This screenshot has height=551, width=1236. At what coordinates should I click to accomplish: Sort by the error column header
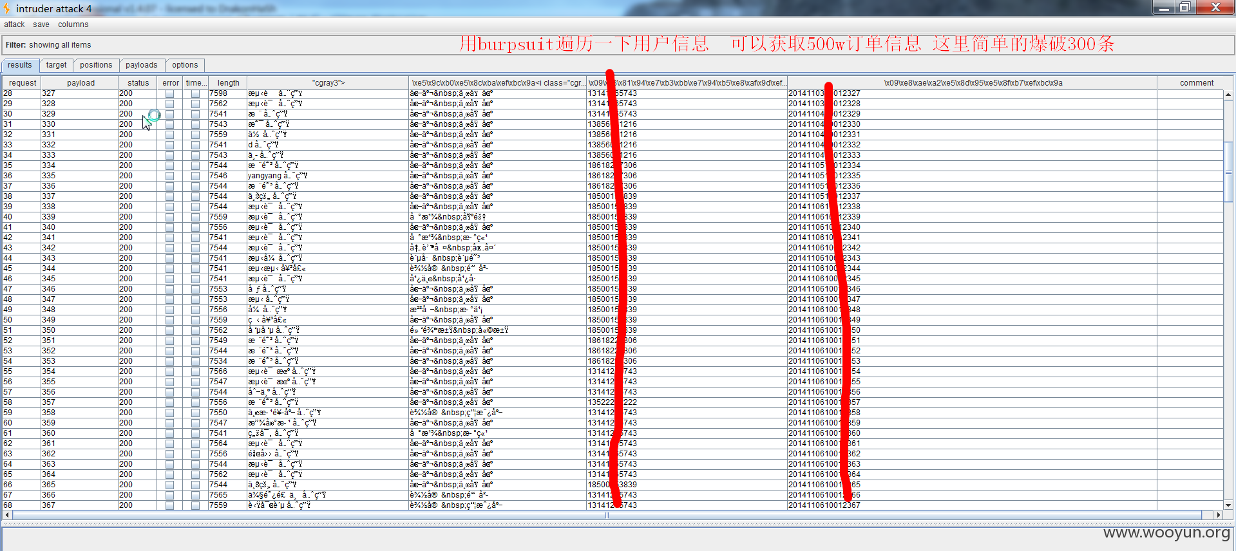[x=171, y=83]
